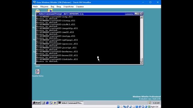Click line C:\WINDOWS\system32\linkinfo.dll
This screenshot has width=193, height=108.
click(x=57, y=59)
